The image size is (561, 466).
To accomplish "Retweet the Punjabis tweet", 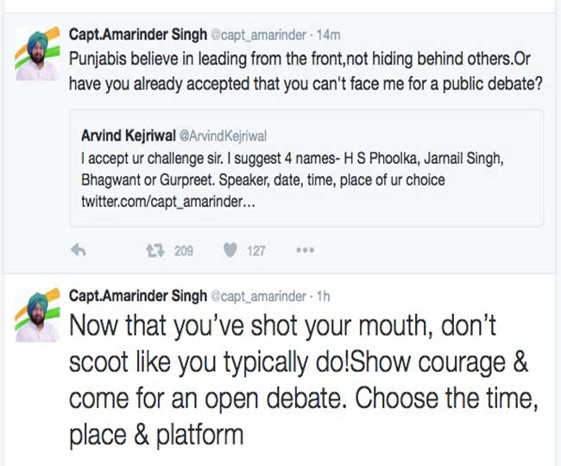I will (x=155, y=250).
